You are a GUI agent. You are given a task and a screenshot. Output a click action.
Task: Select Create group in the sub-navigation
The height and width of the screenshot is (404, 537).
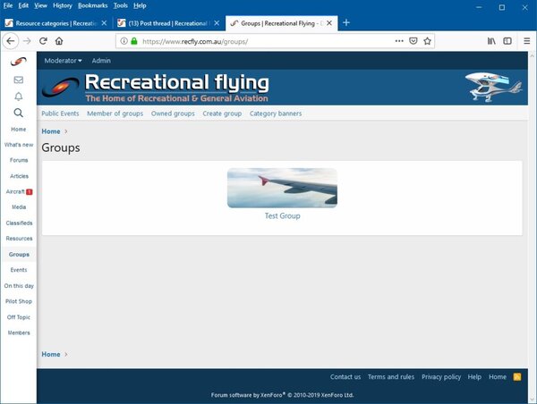222,114
